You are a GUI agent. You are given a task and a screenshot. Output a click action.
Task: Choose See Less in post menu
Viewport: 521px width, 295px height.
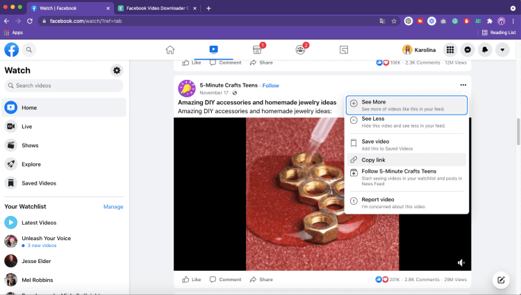(x=406, y=122)
